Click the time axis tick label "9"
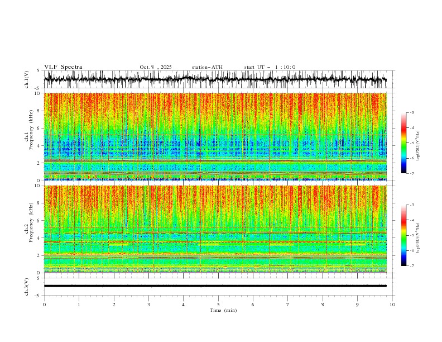The image size is (442, 342). coord(357,305)
